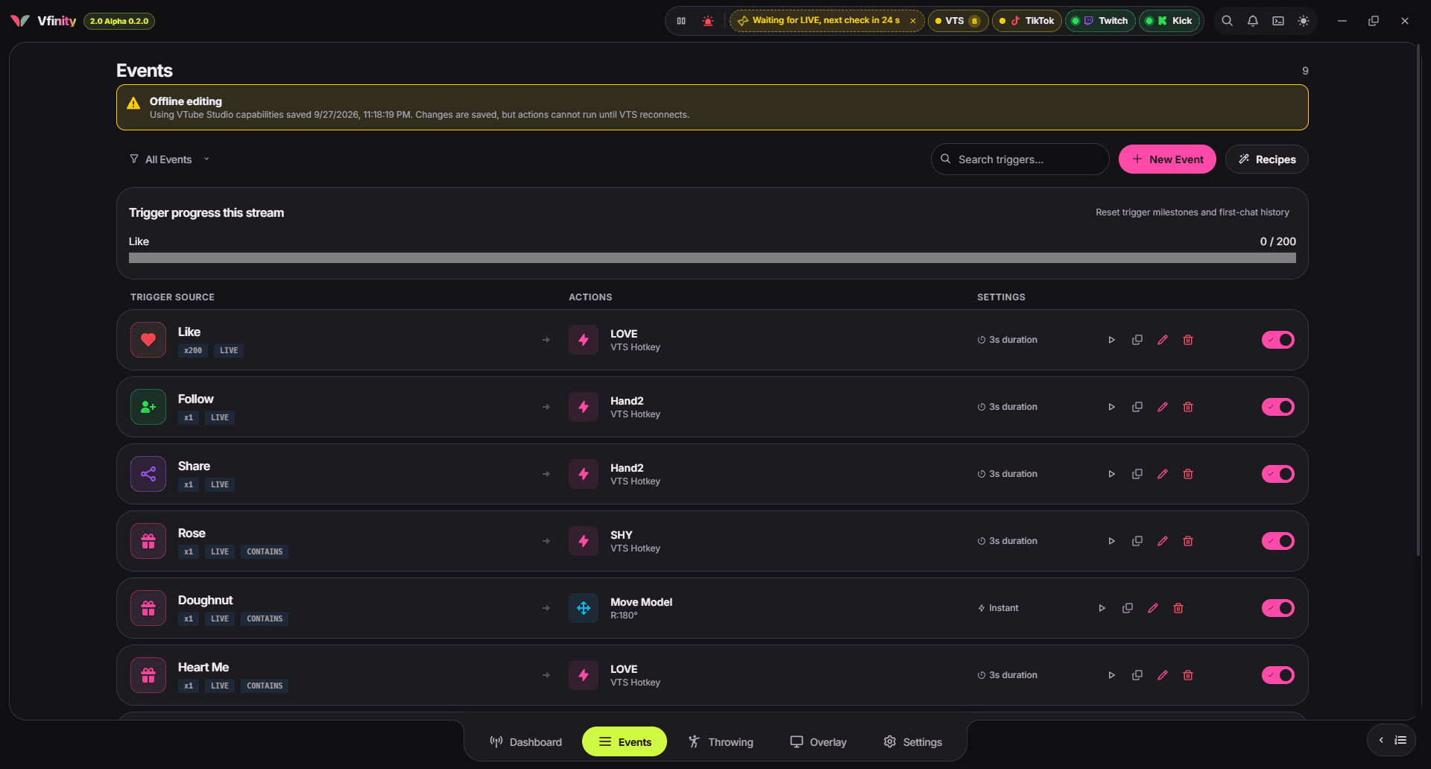Delete the Heart Me event

pos(1188,675)
